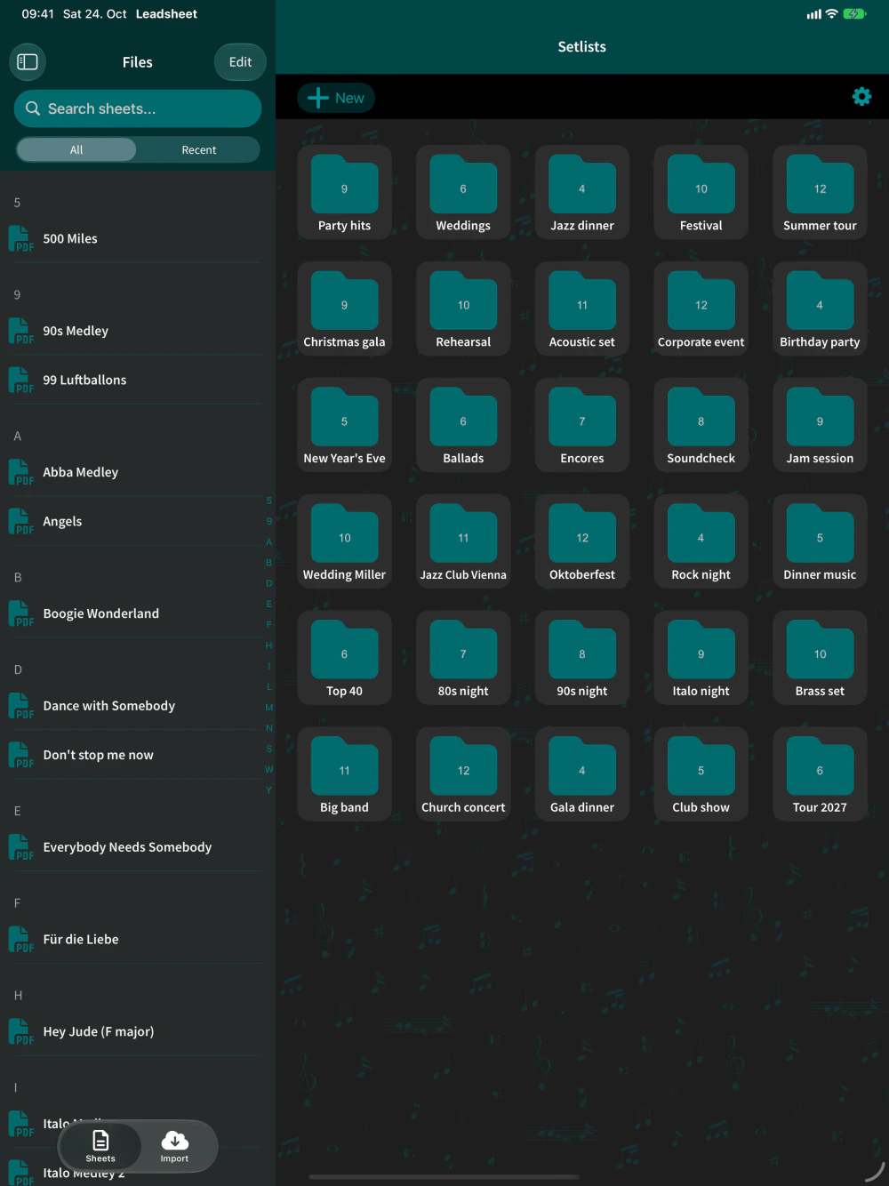Open the Oktoberfest setlist folder
Screen dimensions: 889x1186
click(582, 542)
